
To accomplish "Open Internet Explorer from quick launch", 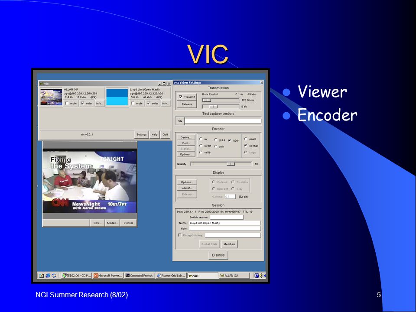I will pyautogui.click(x=48, y=276).
